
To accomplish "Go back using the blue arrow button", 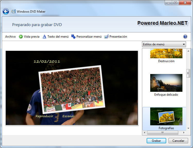I will (x=6, y=11).
